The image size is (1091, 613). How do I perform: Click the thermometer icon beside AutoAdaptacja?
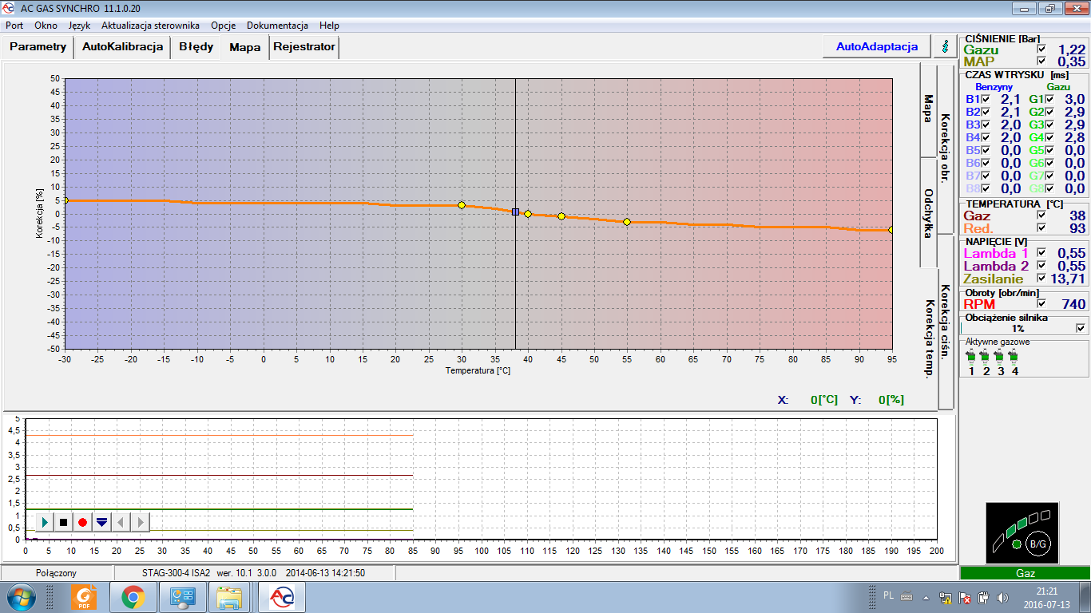point(946,46)
